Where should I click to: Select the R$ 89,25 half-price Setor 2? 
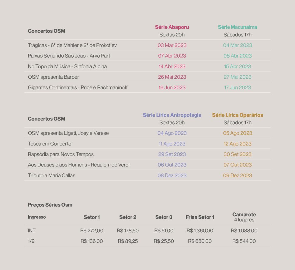(128, 241)
